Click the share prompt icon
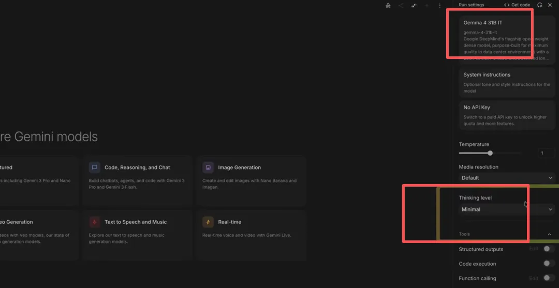559x288 pixels. pos(401,5)
